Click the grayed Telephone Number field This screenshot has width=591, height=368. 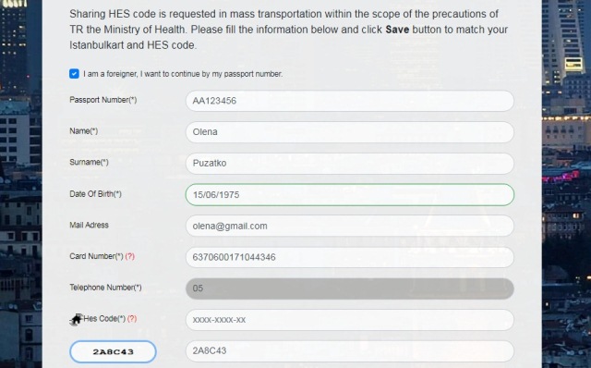pos(350,288)
